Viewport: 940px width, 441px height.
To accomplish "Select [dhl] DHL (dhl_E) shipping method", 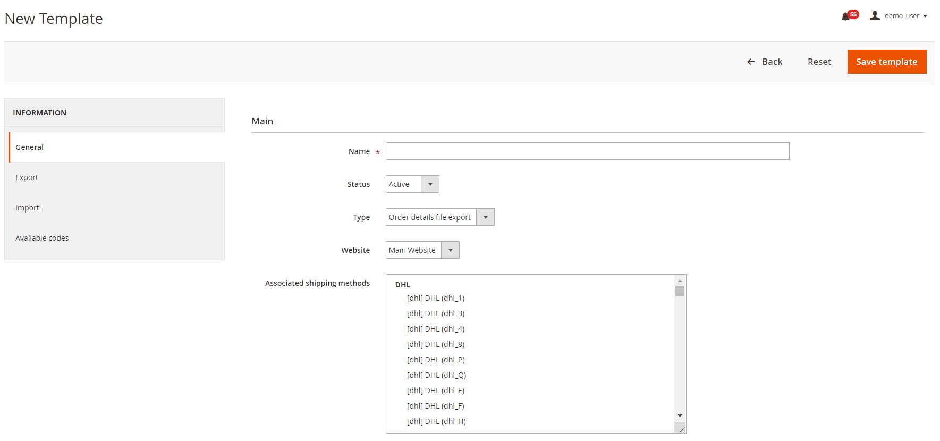I will [436, 391].
